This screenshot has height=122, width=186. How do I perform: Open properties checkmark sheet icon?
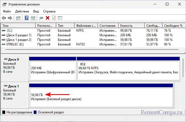coord(54,18)
